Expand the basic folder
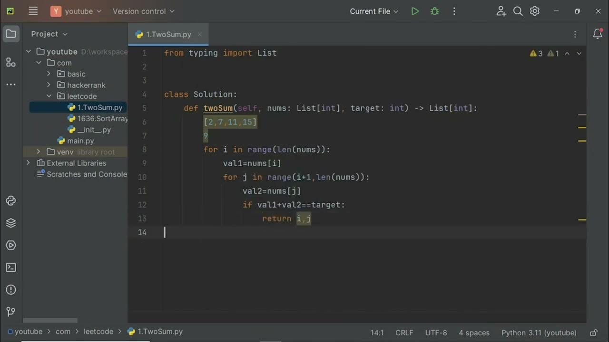The image size is (609, 342). point(49,74)
